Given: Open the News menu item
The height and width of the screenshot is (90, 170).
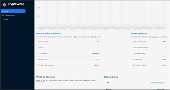Looking at the screenshot, I should coord(13,19).
